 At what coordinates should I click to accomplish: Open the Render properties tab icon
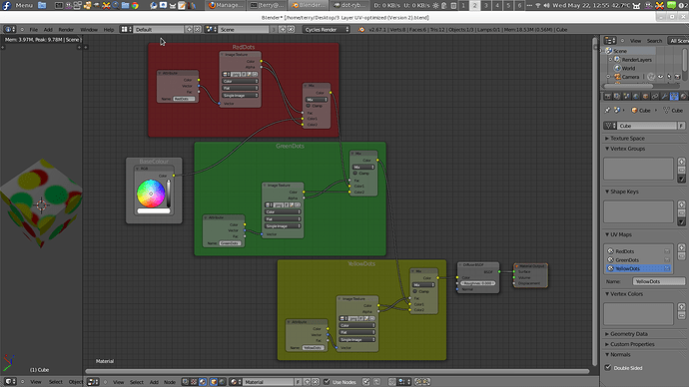point(608,96)
